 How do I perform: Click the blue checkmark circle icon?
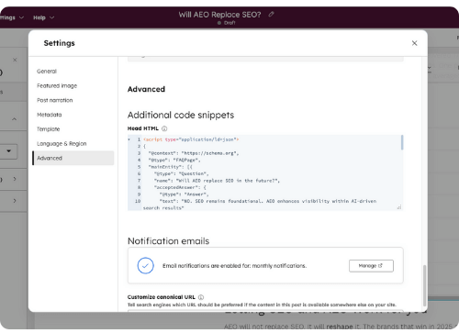point(145,265)
